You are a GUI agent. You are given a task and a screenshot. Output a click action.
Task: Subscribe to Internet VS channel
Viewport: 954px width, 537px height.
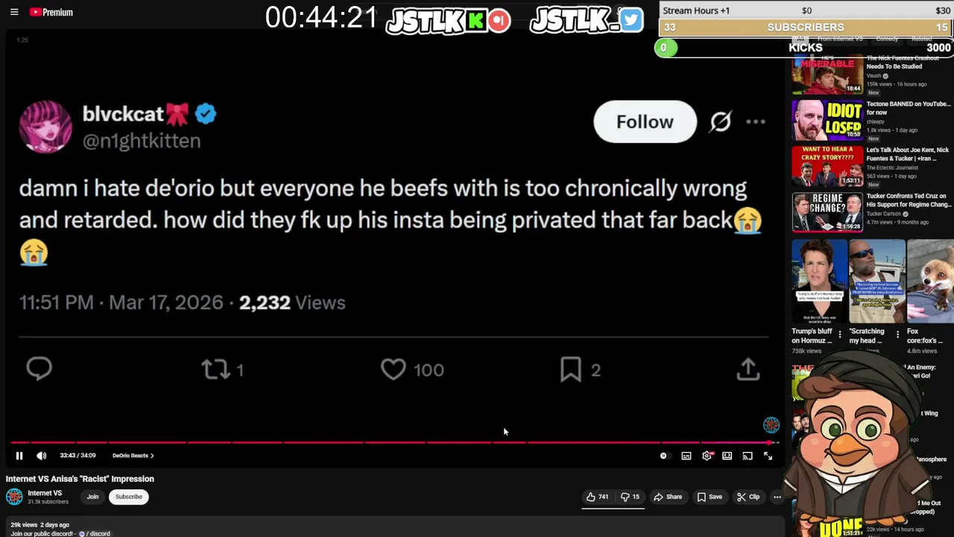pos(128,497)
